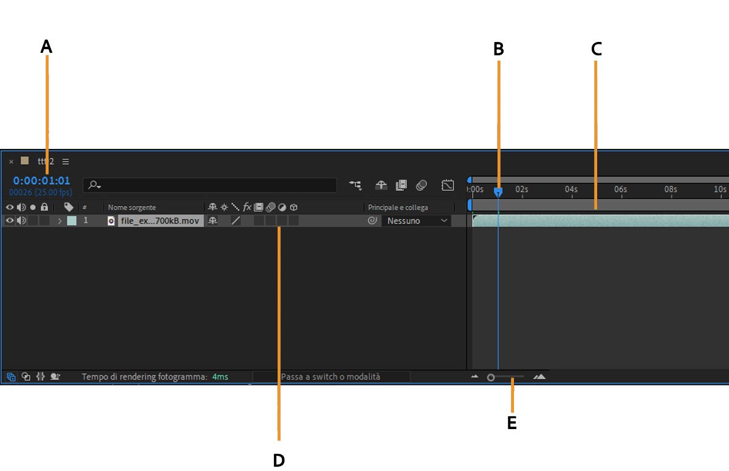Image resolution: width=729 pixels, height=471 pixels.
Task: Click the layer's QuickTime footage icon
Action: pyautogui.click(x=111, y=221)
